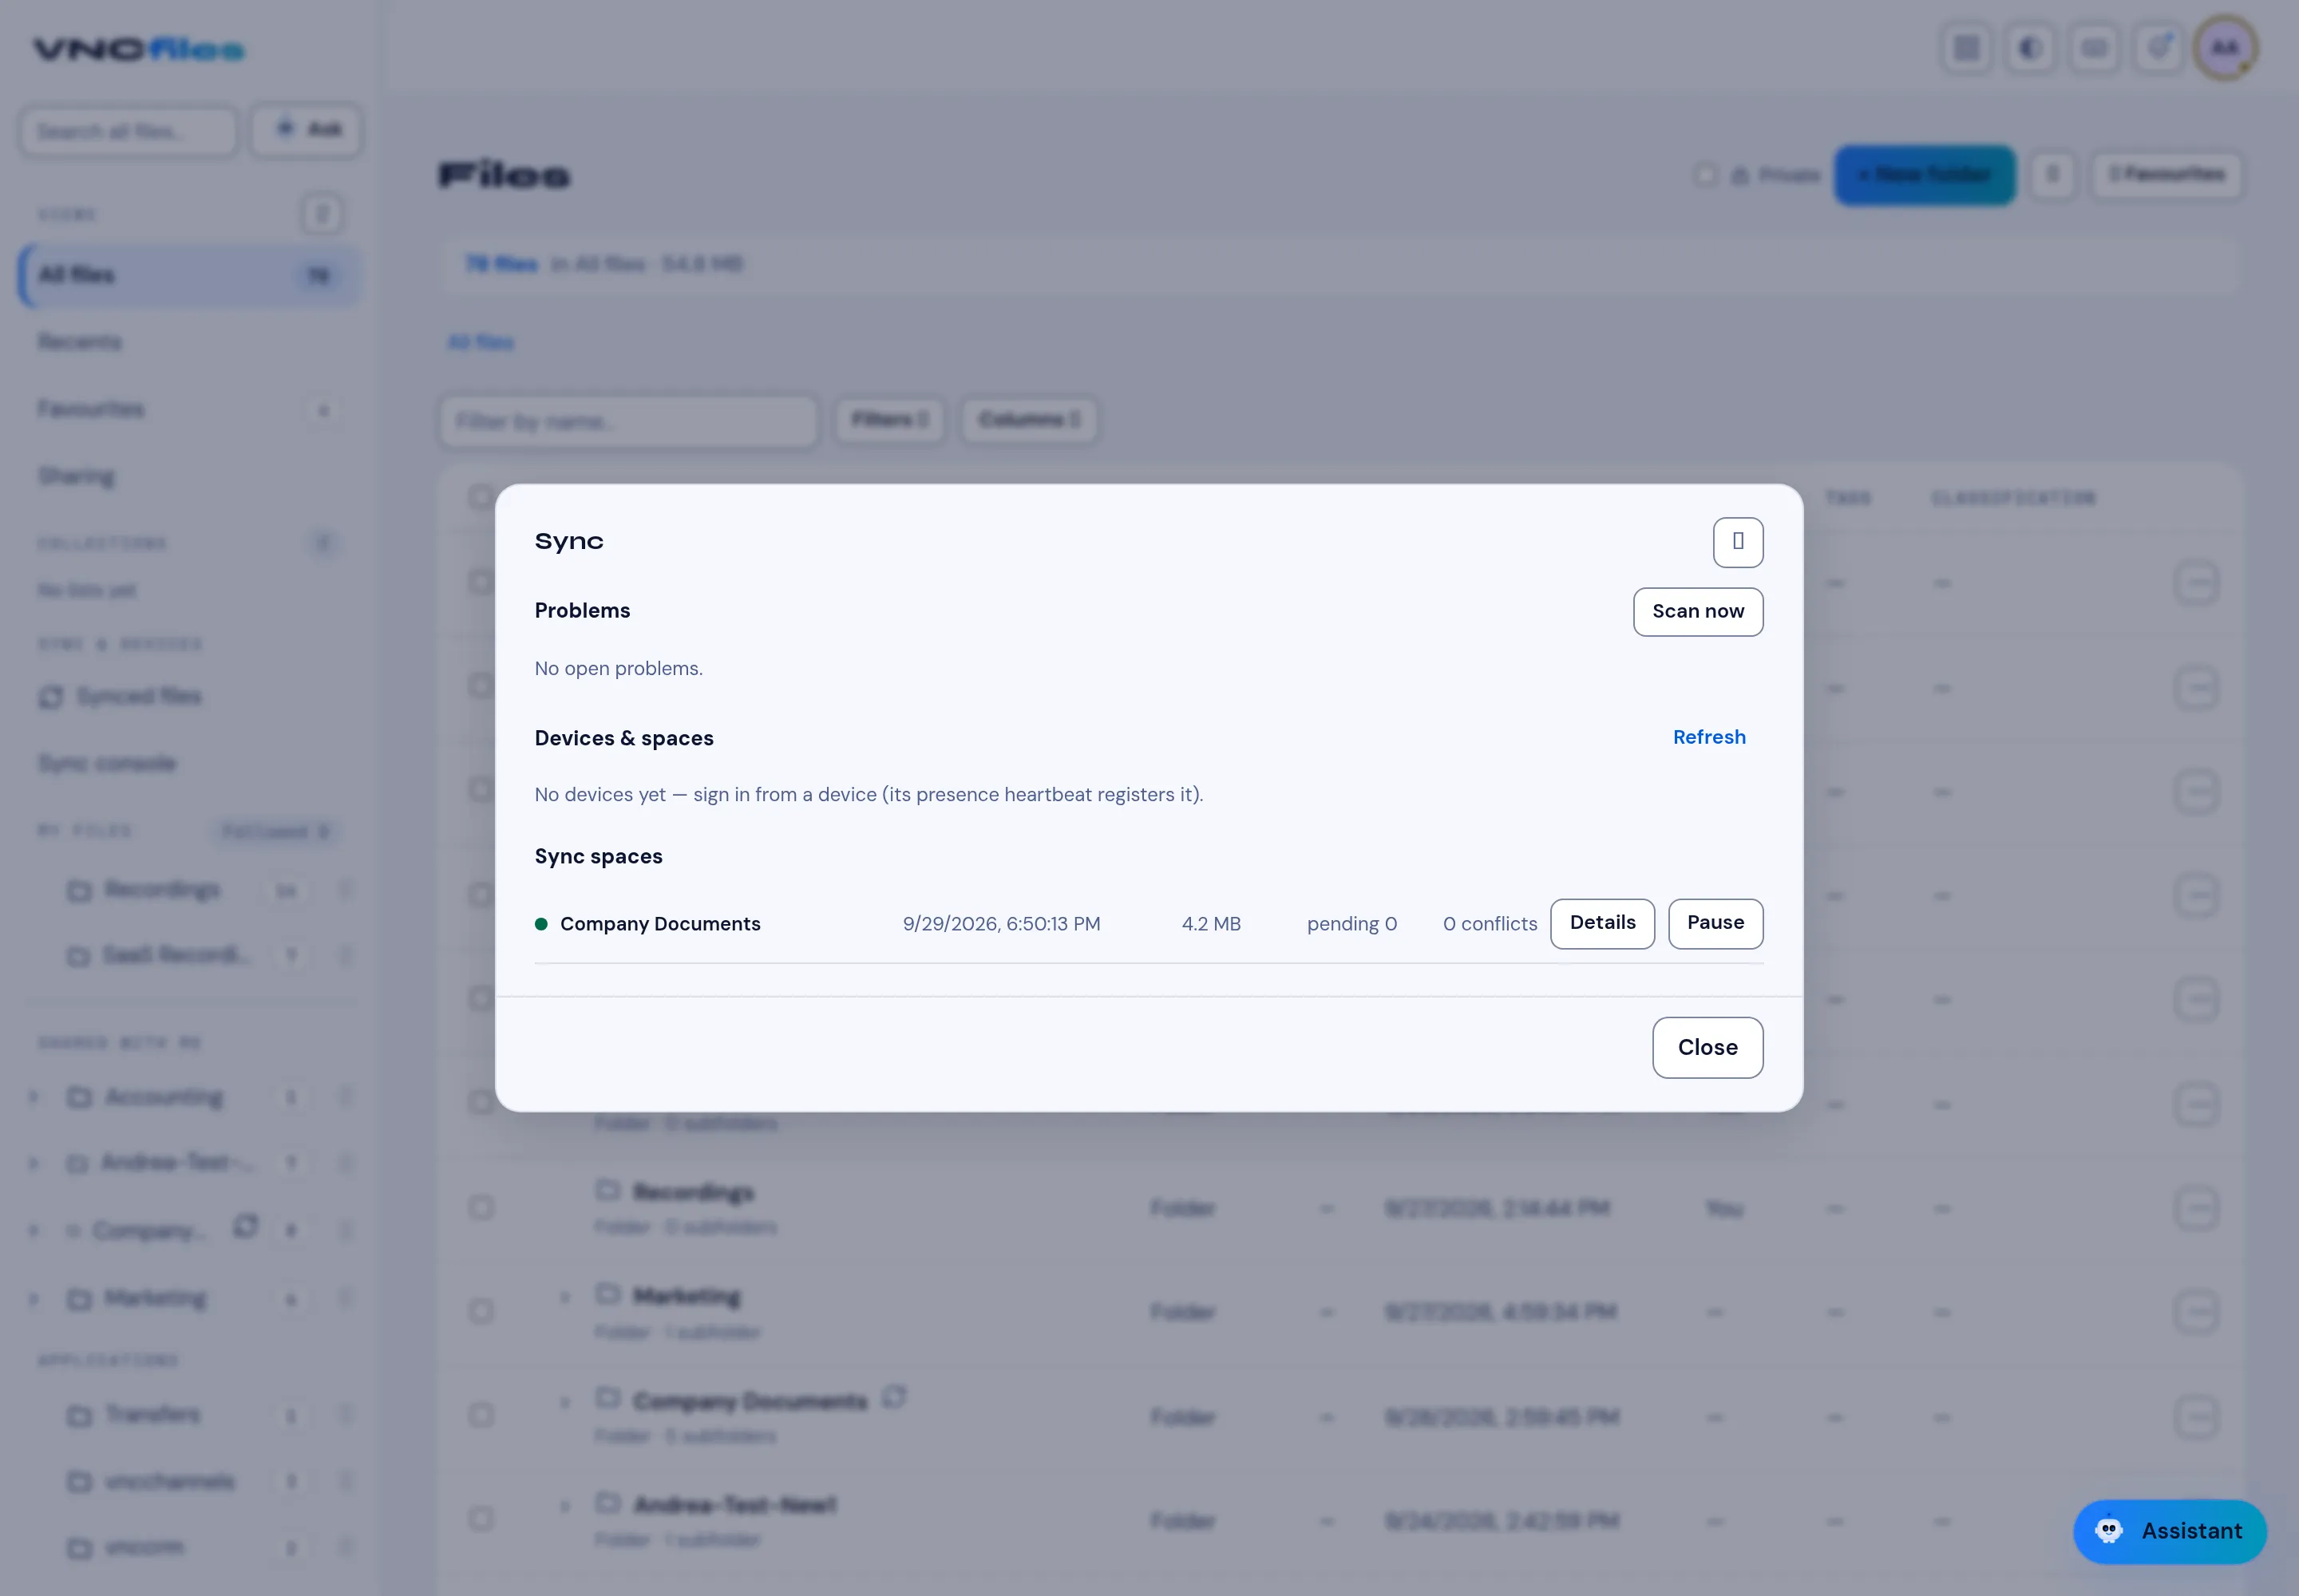Image resolution: width=2299 pixels, height=1596 pixels.
Task: Pause the Company Documents sync space
Action: (x=1715, y=923)
